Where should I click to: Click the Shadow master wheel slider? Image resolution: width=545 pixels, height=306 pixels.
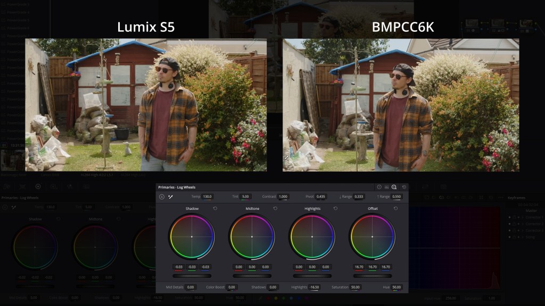tap(192, 276)
